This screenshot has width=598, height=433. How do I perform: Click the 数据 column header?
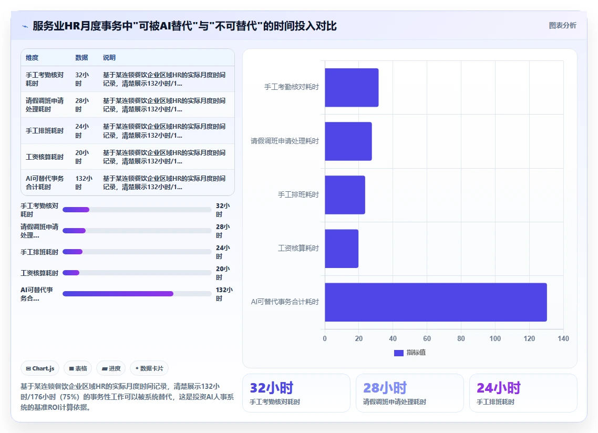click(x=81, y=58)
